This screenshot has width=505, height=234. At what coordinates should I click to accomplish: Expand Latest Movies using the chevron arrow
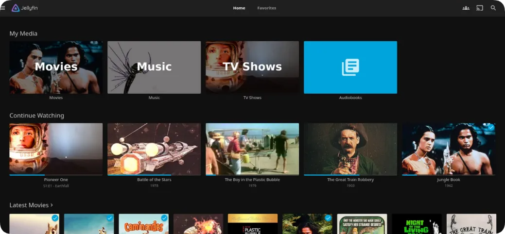(x=52, y=205)
